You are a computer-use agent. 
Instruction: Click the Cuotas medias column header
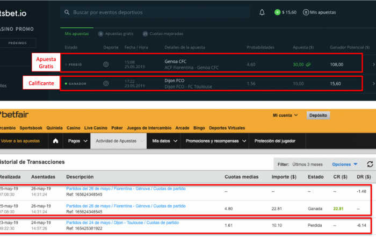point(242,177)
